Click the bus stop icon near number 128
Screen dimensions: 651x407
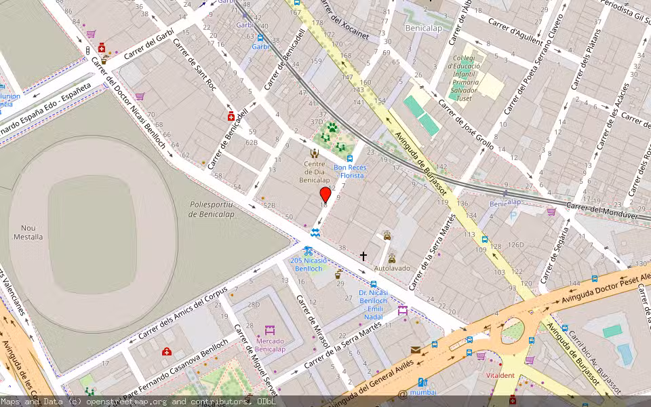(484, 239)
